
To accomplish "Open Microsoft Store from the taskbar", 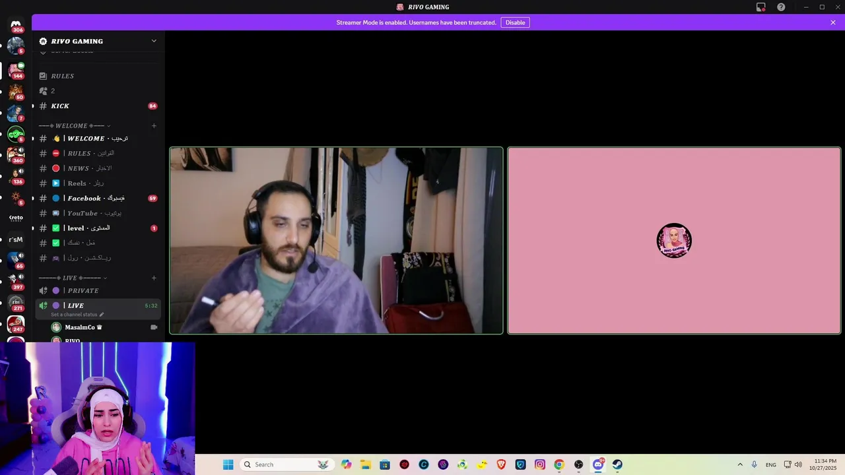I will (x=385, y=464).
